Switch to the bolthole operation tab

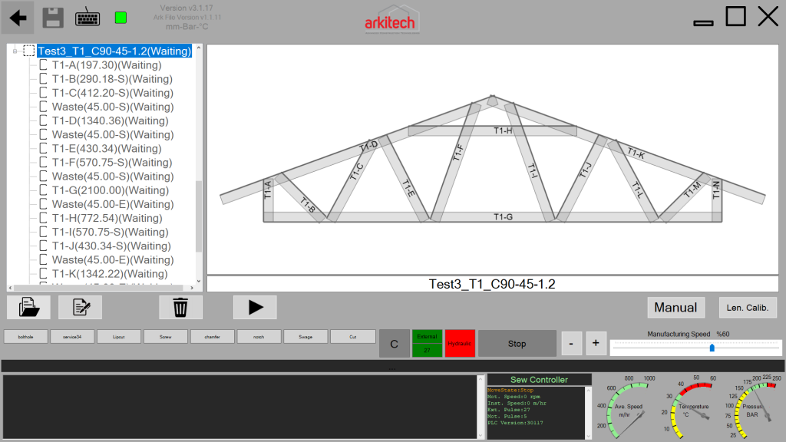tap(25, 336)
